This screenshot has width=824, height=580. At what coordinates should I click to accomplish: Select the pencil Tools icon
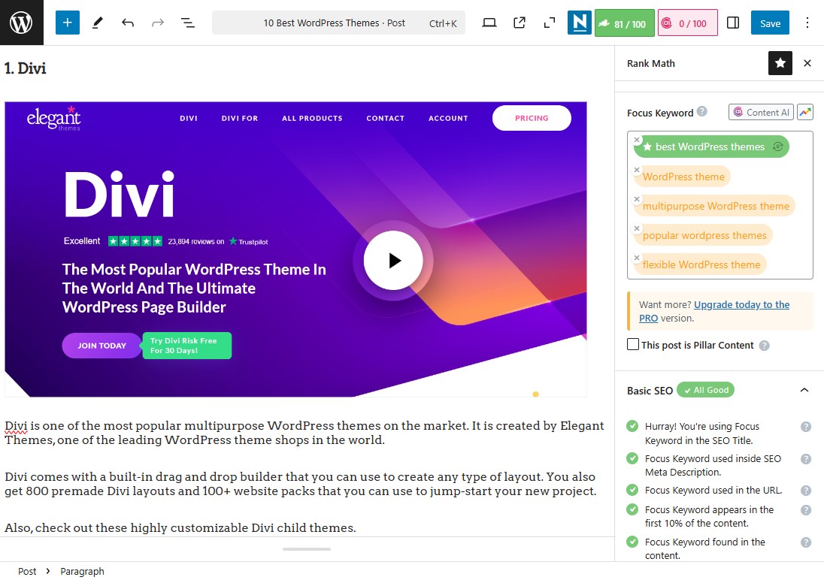click(x=98, y=23)
